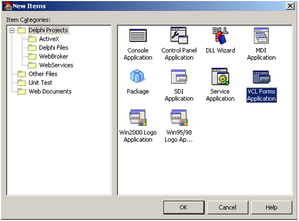Open the Other Files category label

tap(43, 74)
